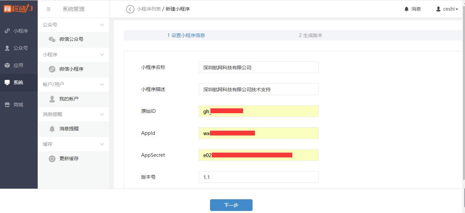Click the person icon beside 公众号 sidebar

pyautogui.click(x=7, y=48)
